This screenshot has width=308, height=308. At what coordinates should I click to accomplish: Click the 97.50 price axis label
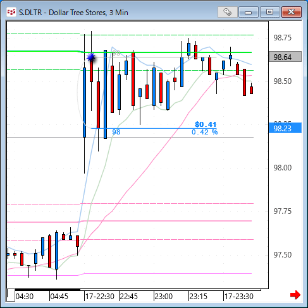[283, 255]
